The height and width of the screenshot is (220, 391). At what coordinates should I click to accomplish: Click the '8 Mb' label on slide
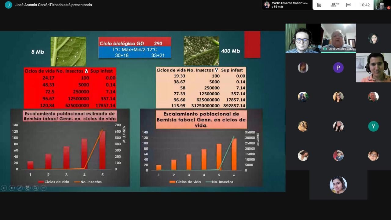38,52
